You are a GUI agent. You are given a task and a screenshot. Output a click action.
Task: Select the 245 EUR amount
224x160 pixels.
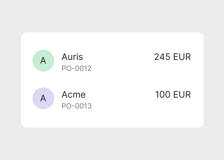tap(172, 57)
